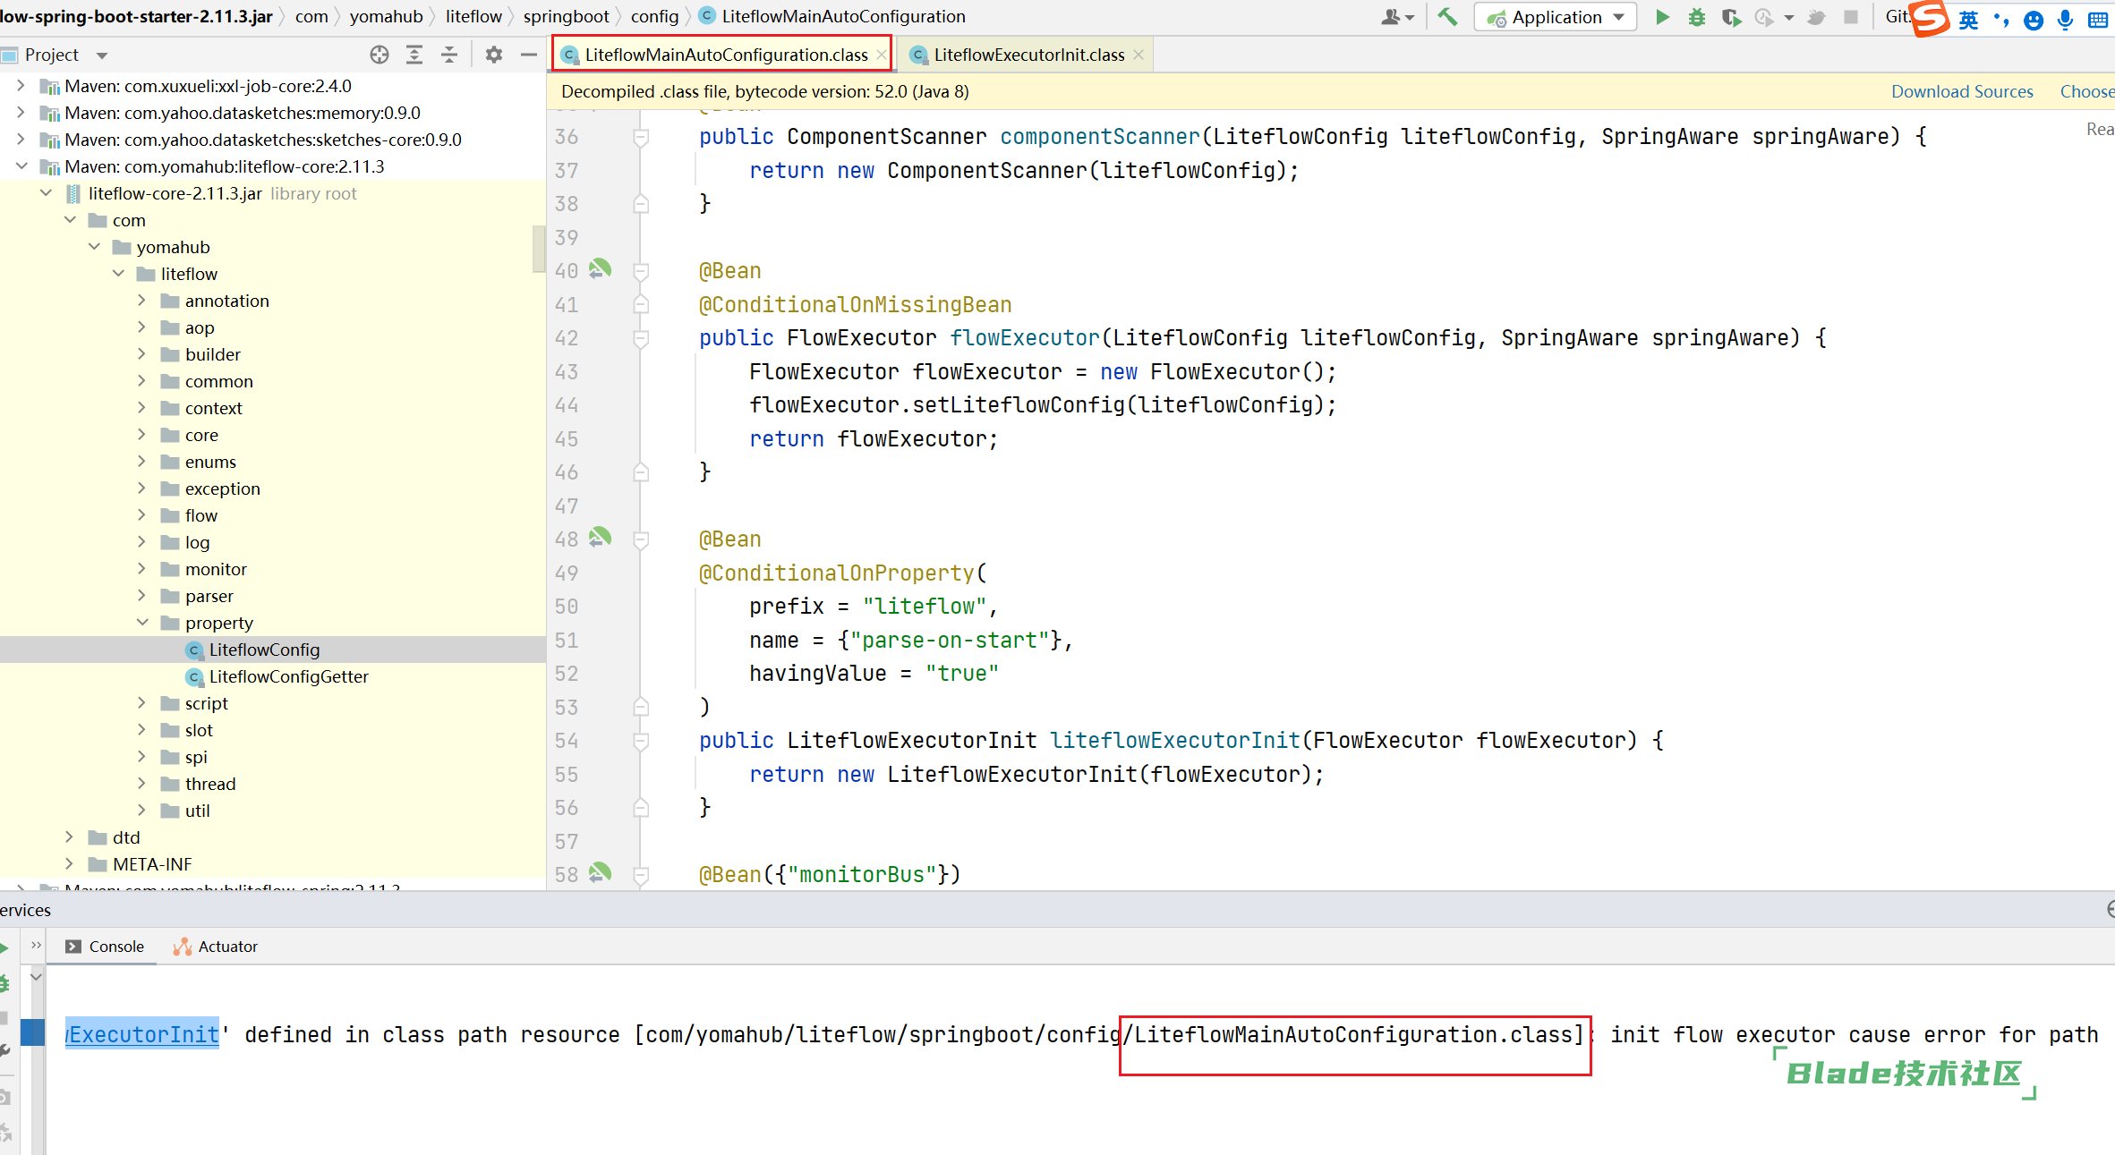
Task: Collapse the yomahub package folder
Action: pos(94,247)
